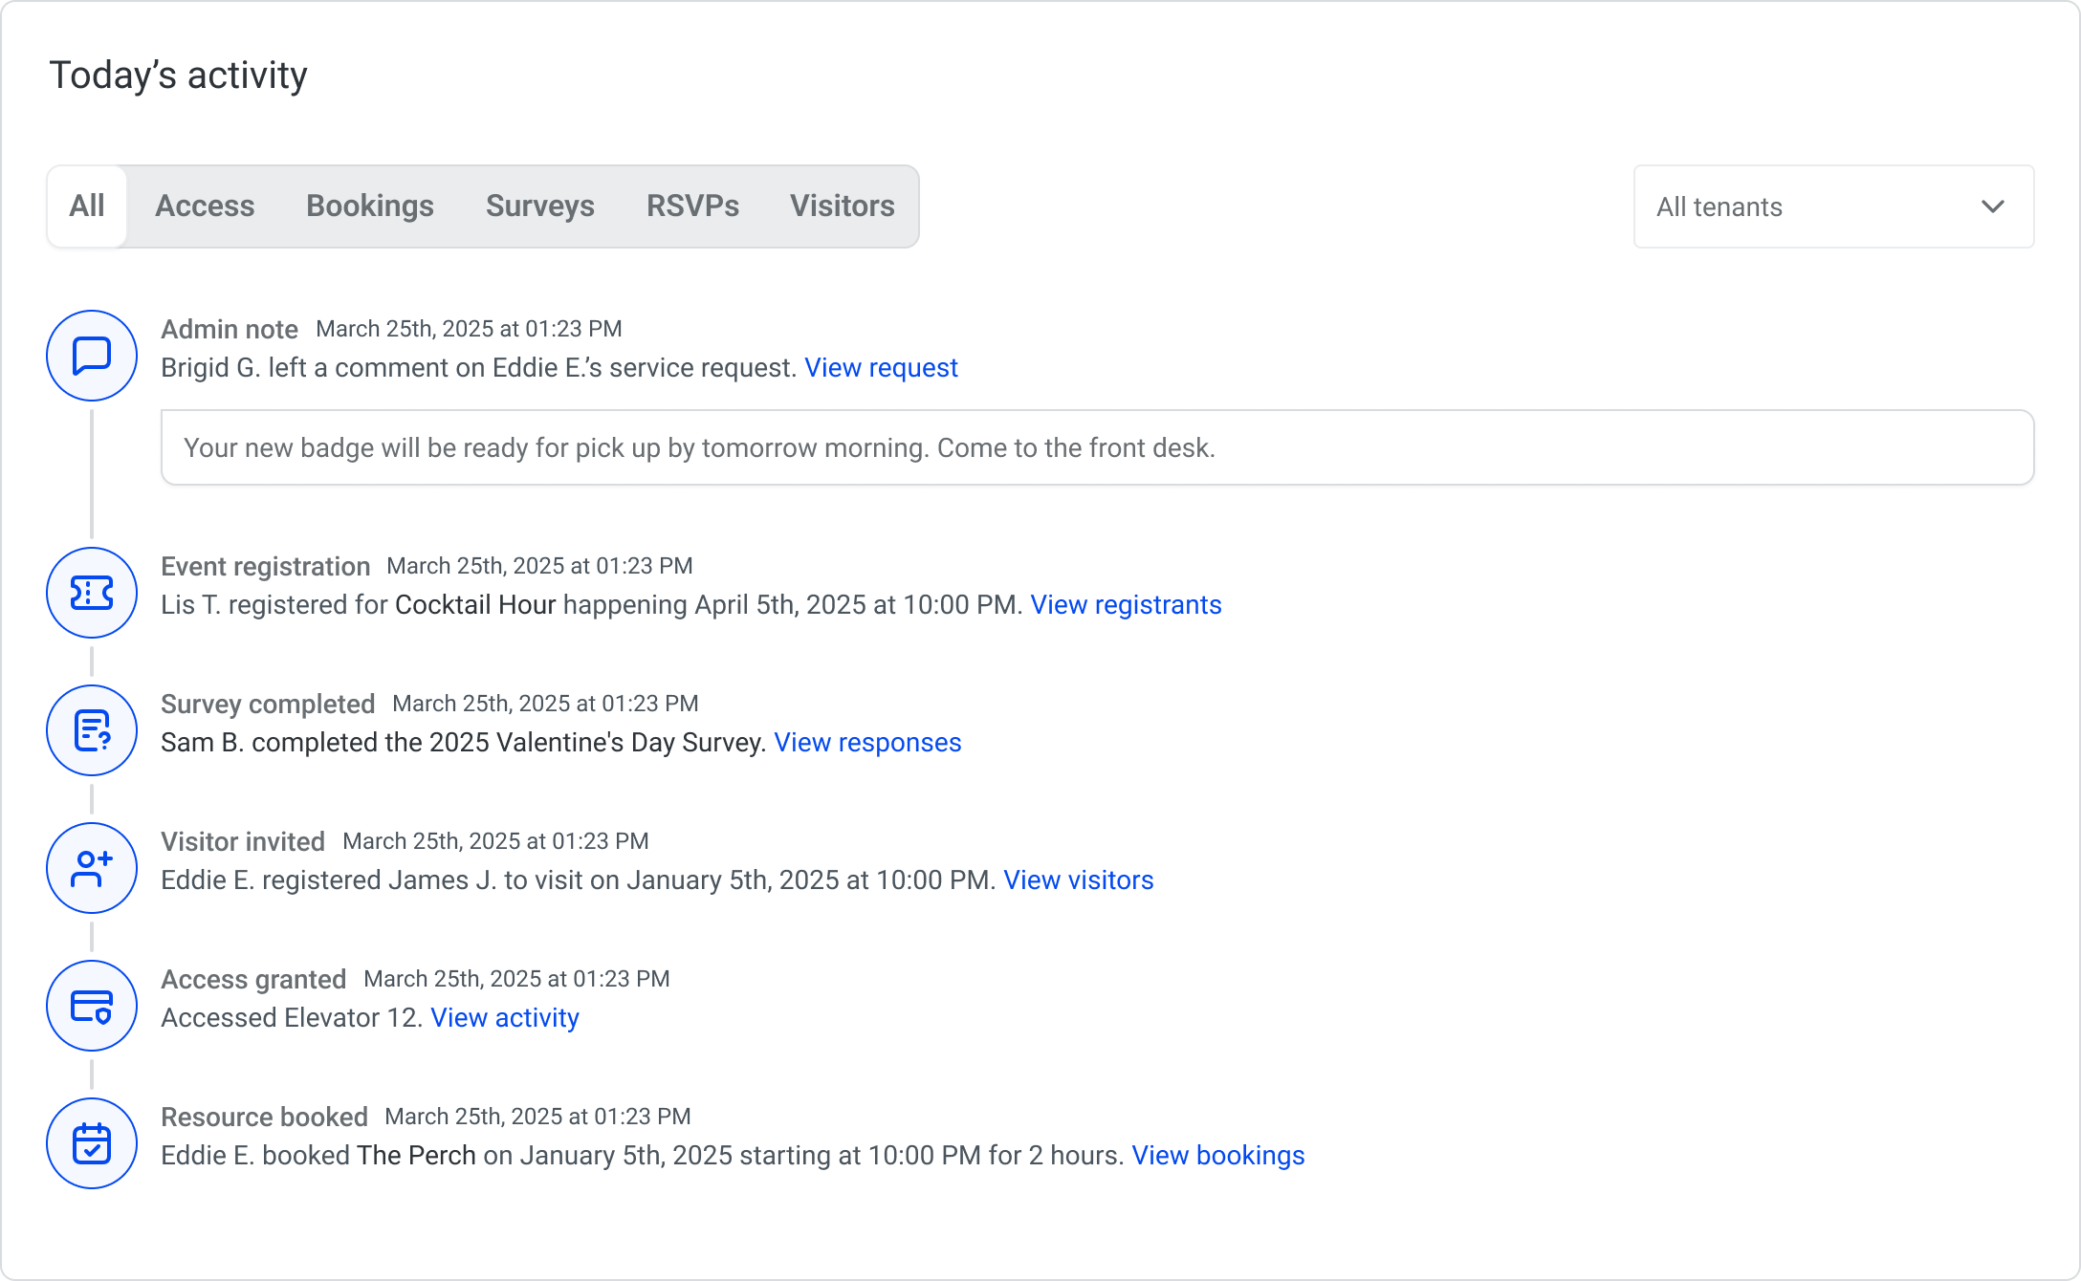
Task: Filter activity by Visitors tab
Action: 842,206
